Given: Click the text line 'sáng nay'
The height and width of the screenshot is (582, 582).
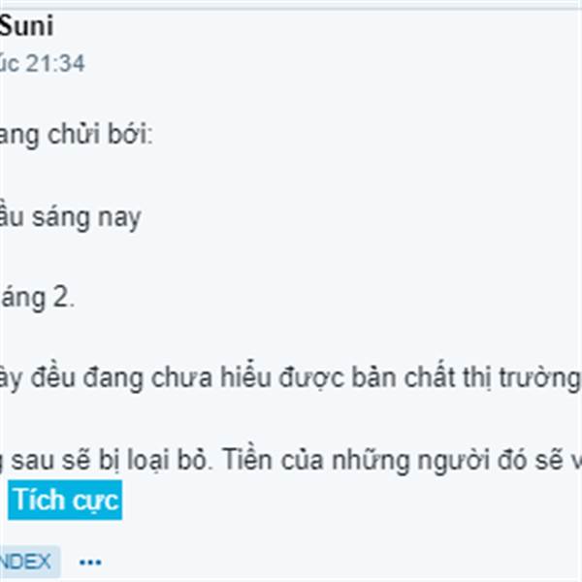Looking at the screenshot, I should [x=71, y=218].
